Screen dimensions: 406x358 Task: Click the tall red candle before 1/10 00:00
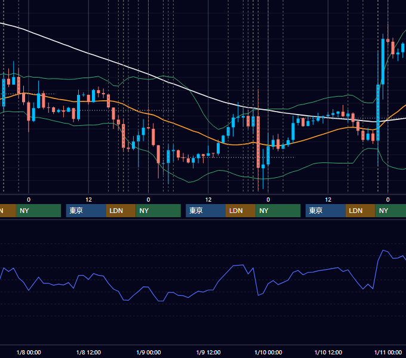click(258, 142)
